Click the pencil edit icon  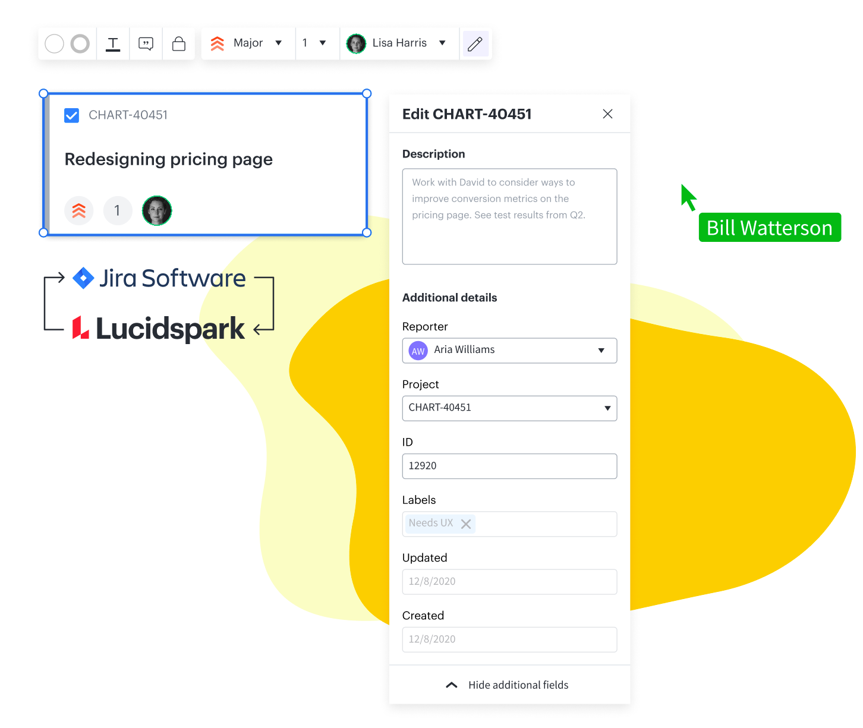(x=475, y=44)
